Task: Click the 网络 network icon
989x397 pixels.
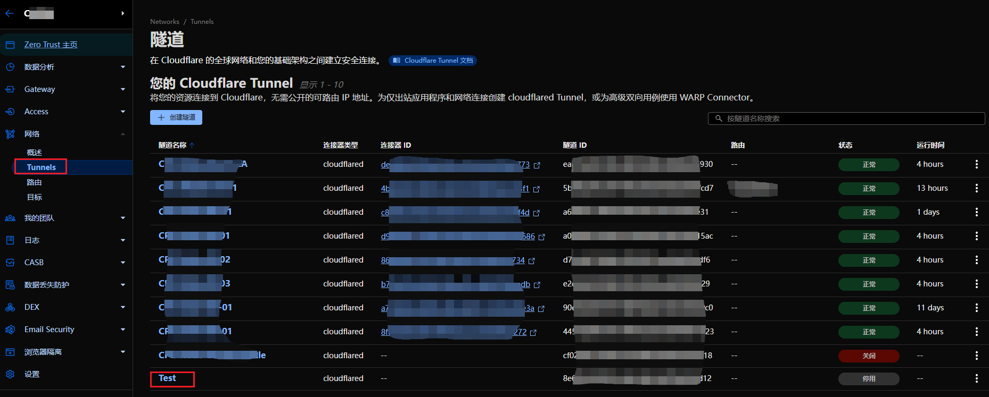Action: click(x=10, y=134)
